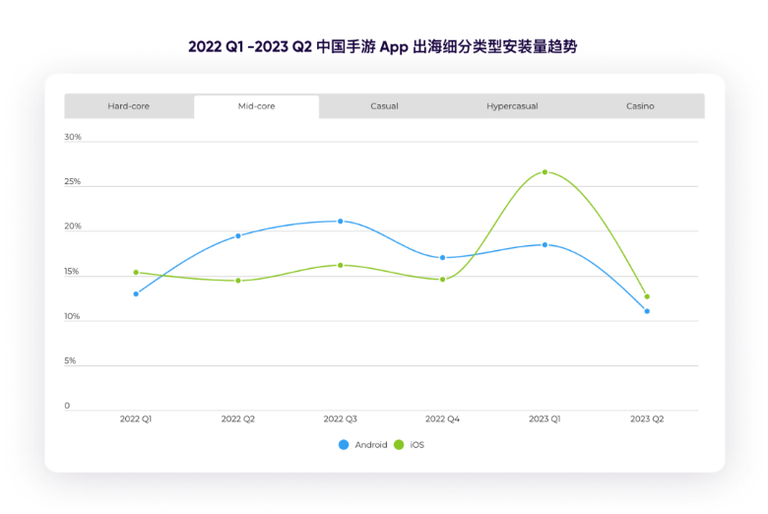Click the iOS legend label

click(417, 445)
